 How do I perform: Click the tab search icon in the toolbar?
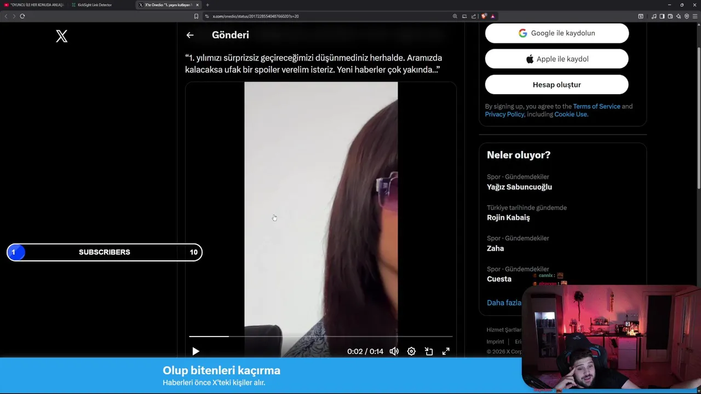click(641, 16)
